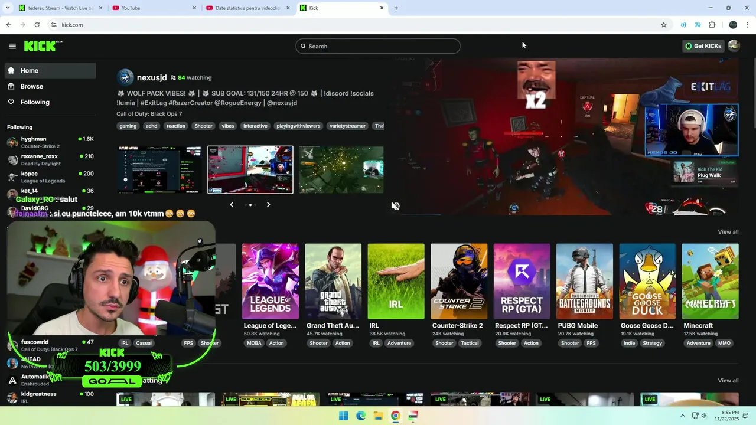Open Chrome three-dot menu
Viewport: 756px width, 425px height.
point(748,25)
